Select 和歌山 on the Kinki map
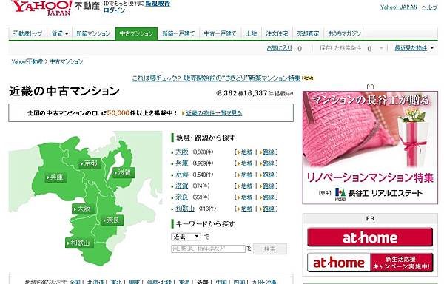The height and width of the screenshot is (284, 444). pyautogui.click(x=79, y=243)
